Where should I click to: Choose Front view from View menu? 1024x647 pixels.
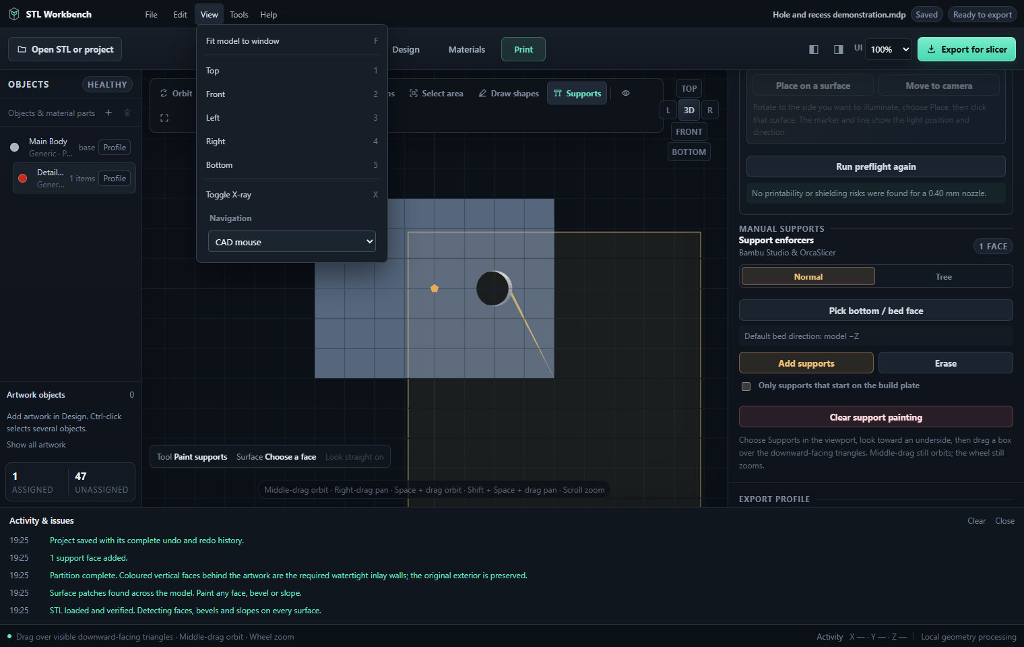292,94
